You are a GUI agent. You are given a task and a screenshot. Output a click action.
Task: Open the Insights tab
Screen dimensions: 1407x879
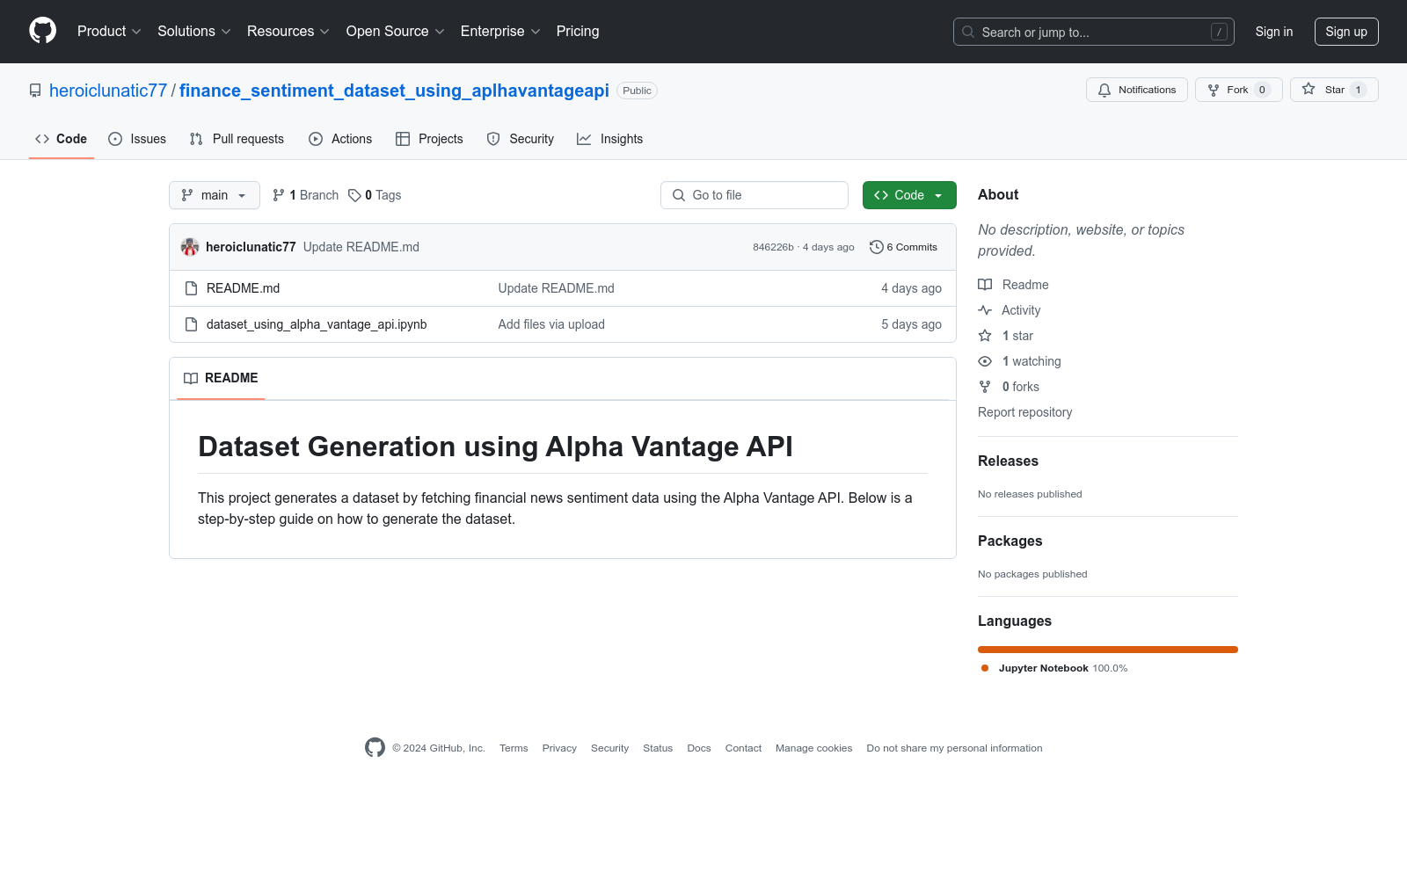click(610, 139)
